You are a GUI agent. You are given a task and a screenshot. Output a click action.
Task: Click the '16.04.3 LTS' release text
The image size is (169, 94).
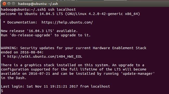point(40,31)
